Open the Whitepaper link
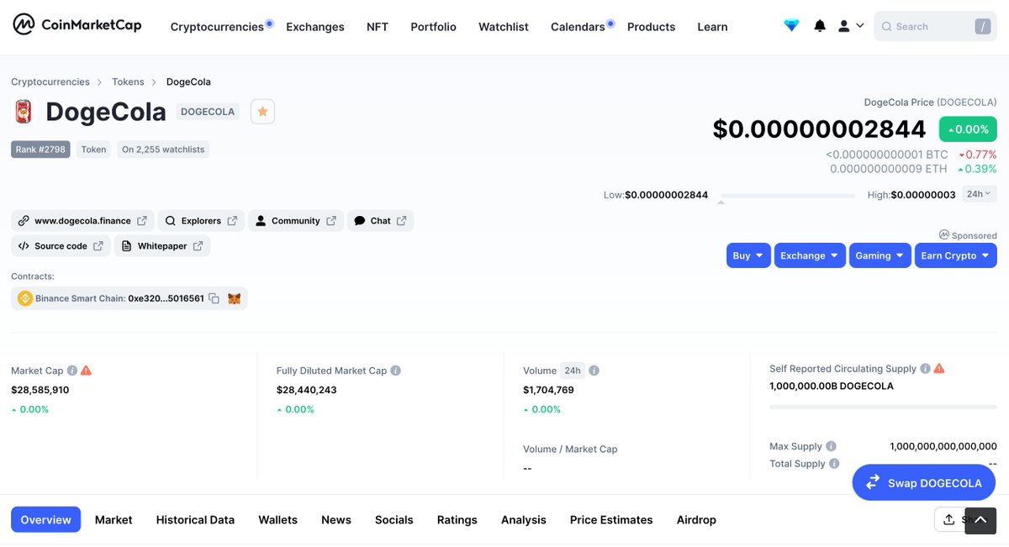This screenshot has width=1009, height=547. 162,246
